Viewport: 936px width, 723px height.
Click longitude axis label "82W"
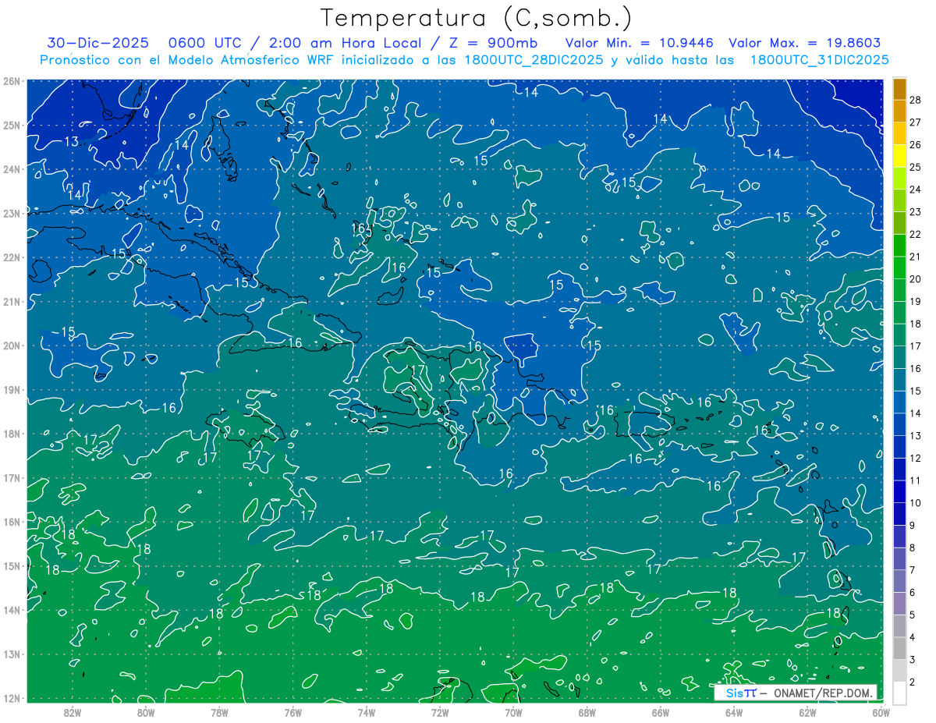click(x=72, y=712)
